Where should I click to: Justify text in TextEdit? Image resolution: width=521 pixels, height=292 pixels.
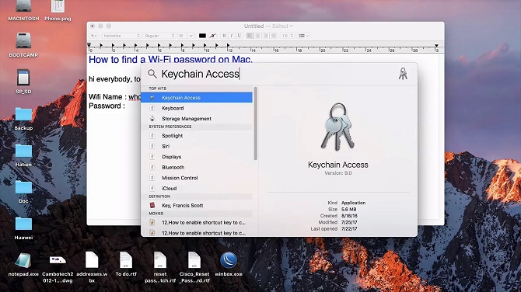click(274, 36)
